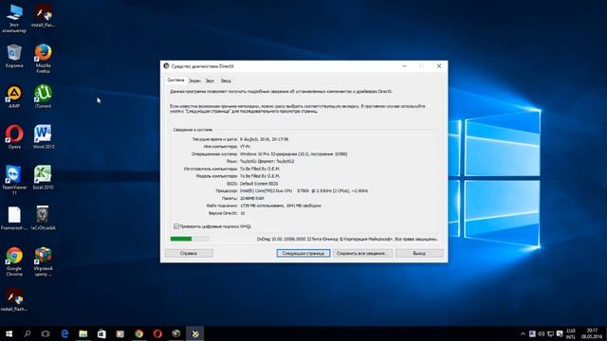
Task: Open the RUS INTL language switcher
Action: point(571,333)
